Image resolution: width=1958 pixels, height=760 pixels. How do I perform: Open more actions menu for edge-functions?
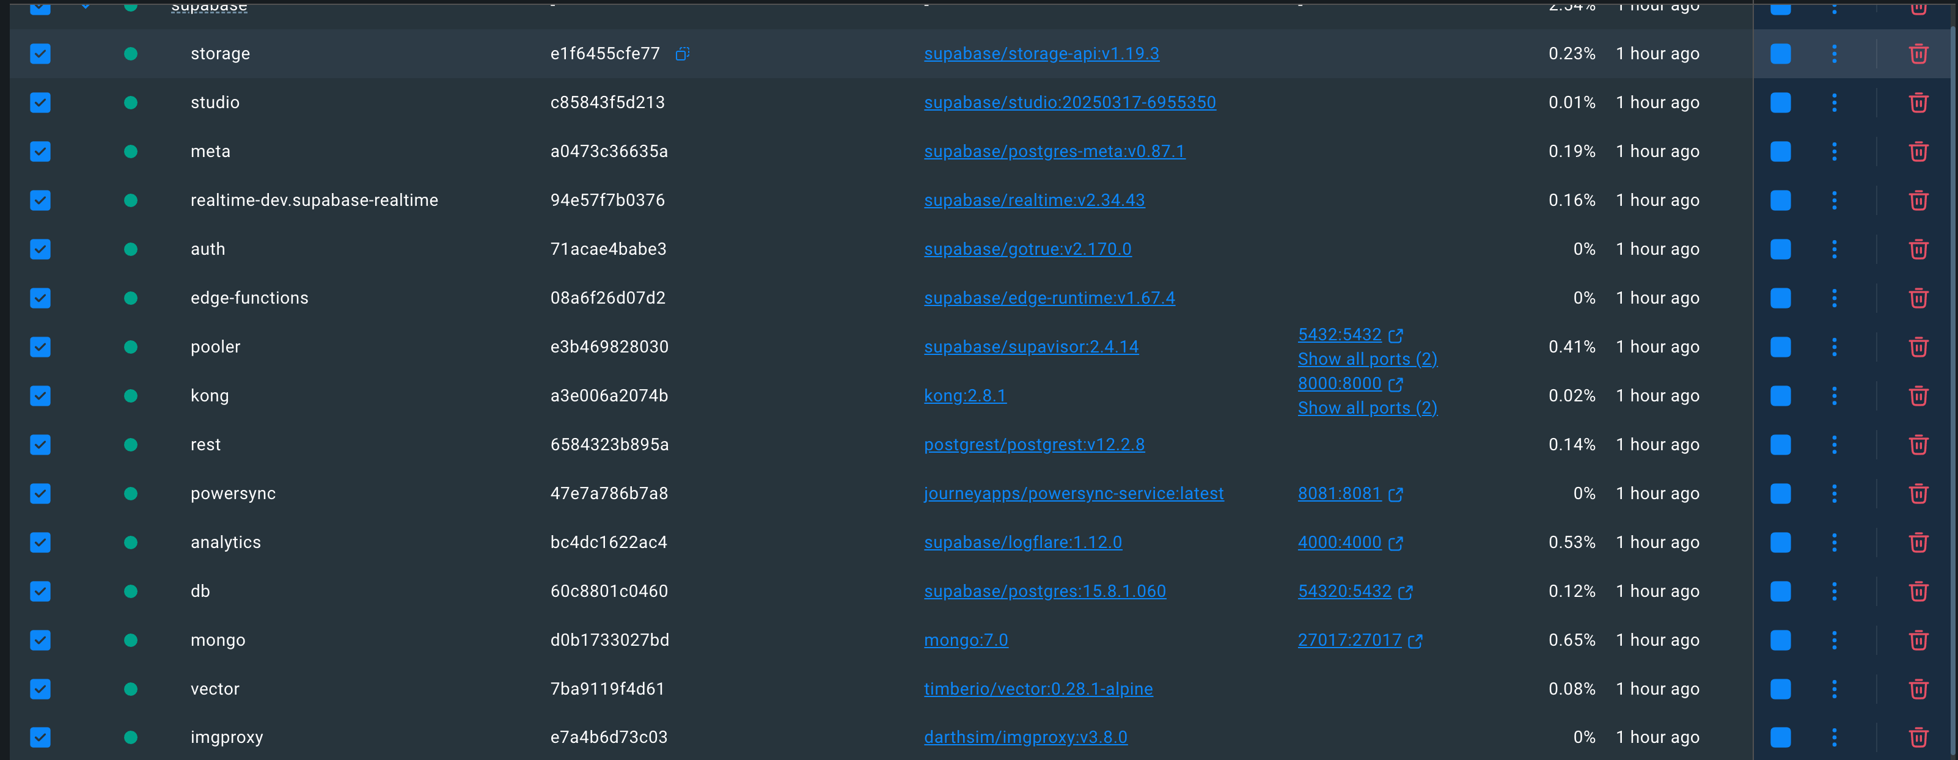[1834, 298]
